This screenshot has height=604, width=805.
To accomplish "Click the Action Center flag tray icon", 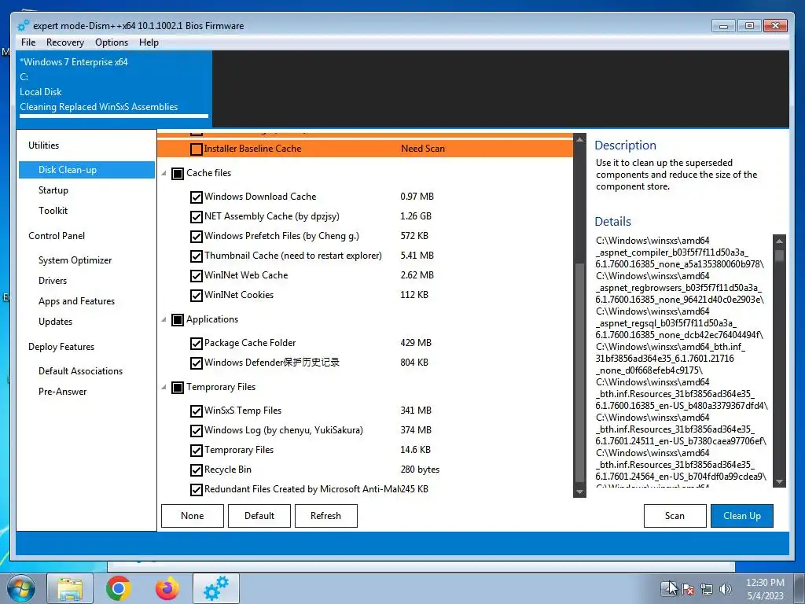I will [x=688, y=589].
